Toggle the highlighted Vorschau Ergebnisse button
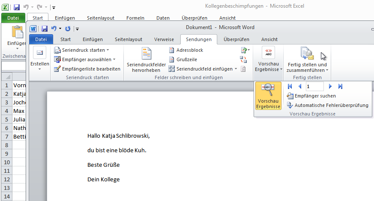Screen dimensions: 374x201 tap(268, 96)
